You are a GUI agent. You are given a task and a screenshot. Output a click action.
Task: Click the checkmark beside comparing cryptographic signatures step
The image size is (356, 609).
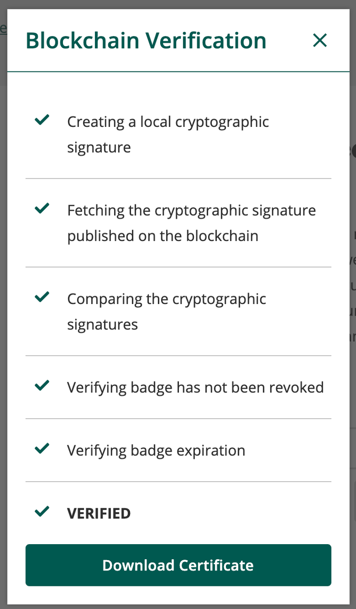[x=41, y=297]
